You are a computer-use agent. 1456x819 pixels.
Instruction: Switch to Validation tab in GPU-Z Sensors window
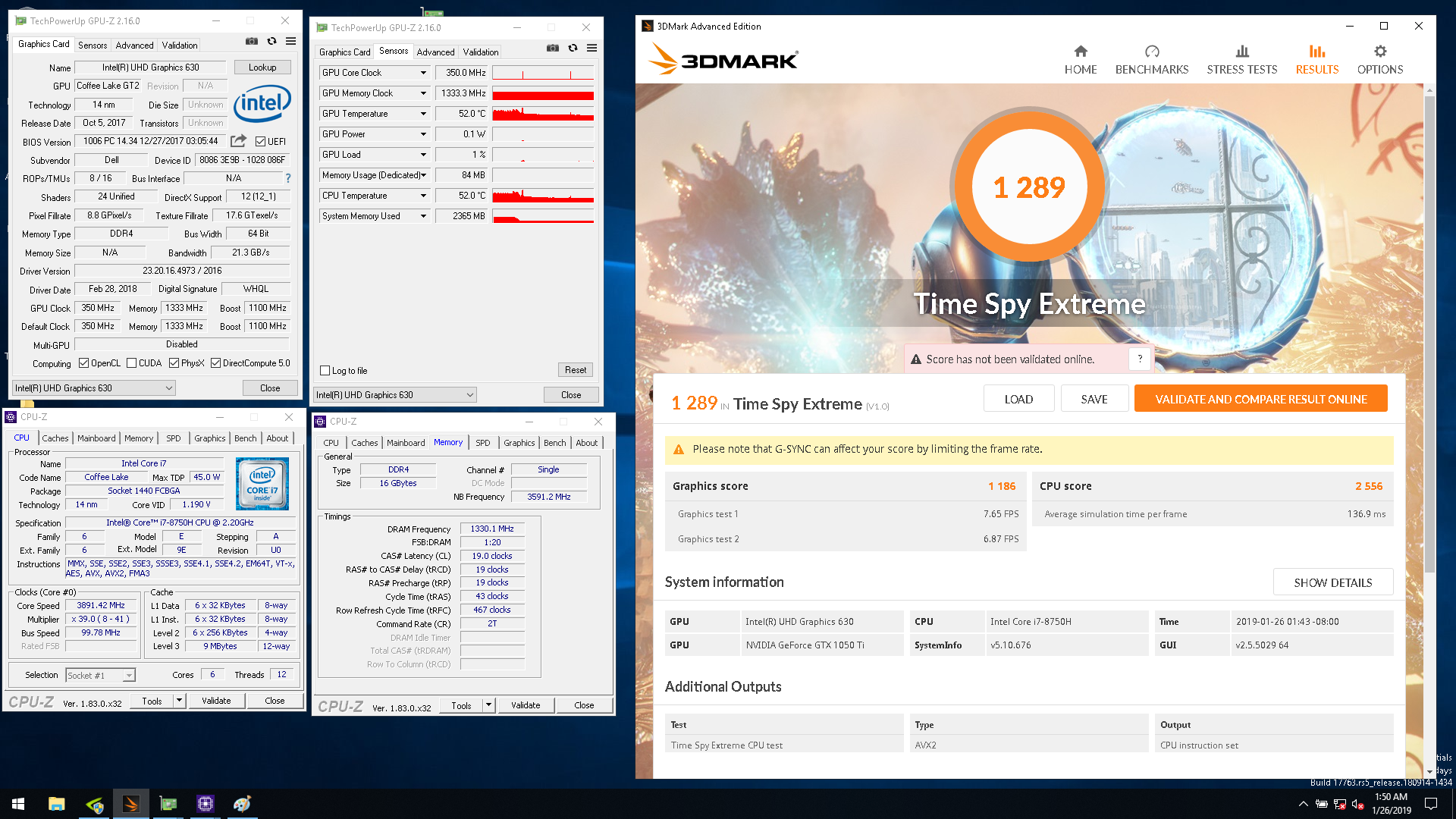pyautogui.click(x=481, y=52)
